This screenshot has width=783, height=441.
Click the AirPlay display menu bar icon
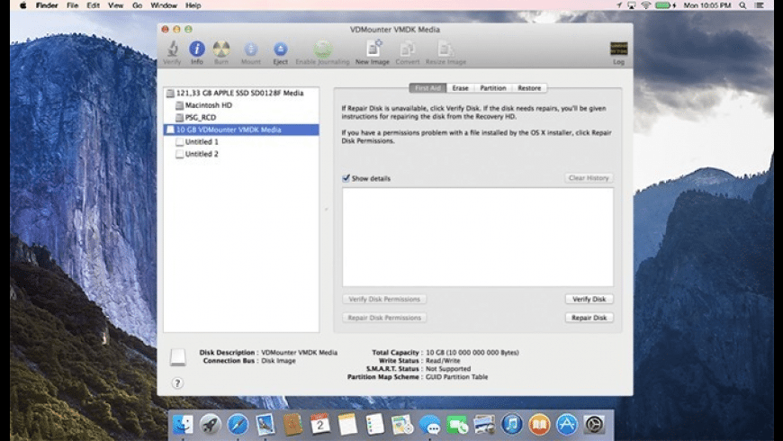click(632, 5)
